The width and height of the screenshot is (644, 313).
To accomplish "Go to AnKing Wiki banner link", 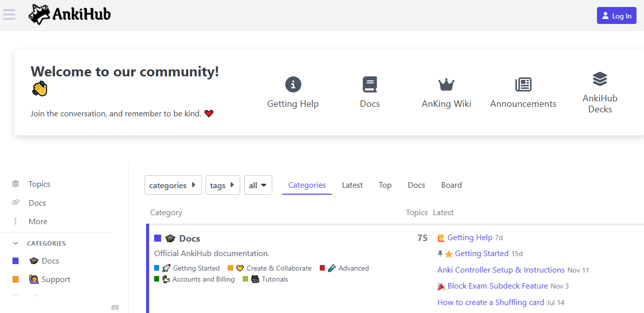I will 446,104.
